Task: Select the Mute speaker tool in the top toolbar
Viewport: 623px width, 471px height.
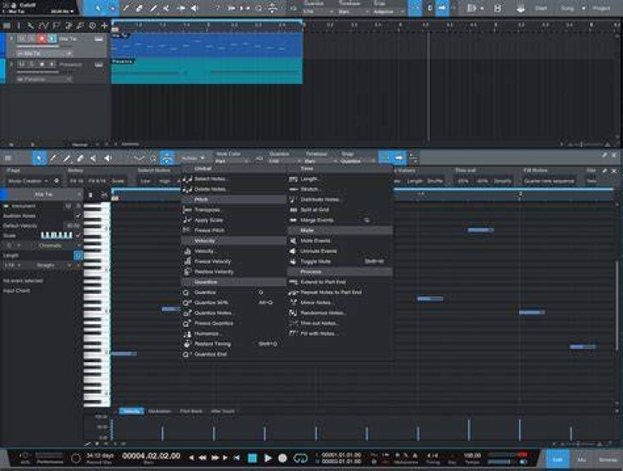Action: [x=195, y=8]
